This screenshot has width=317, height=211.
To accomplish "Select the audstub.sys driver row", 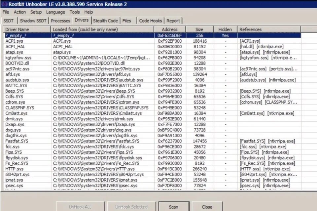I will tap(153, 80).
